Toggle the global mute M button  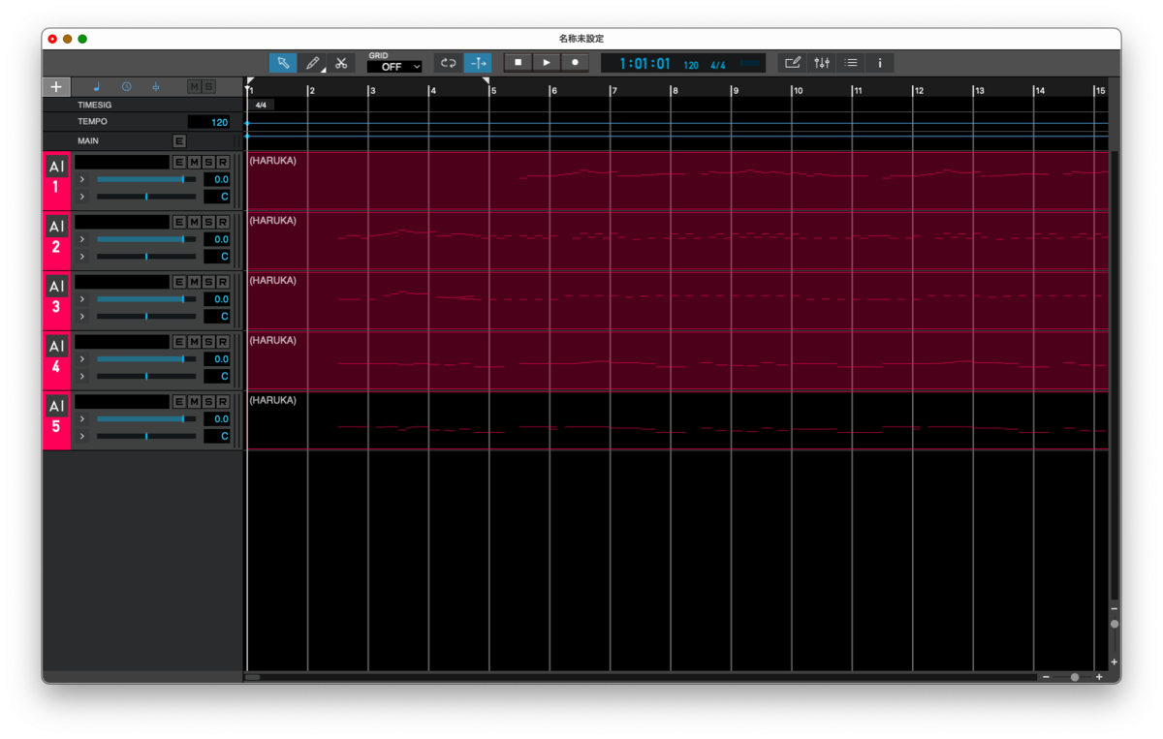pyautogui.click(x=194, y=87)
